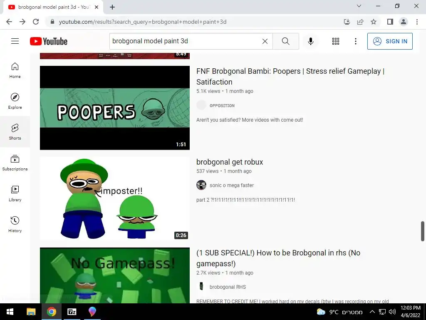Show hidden system tray icons
426x320 pixels.
click(372, 312)
